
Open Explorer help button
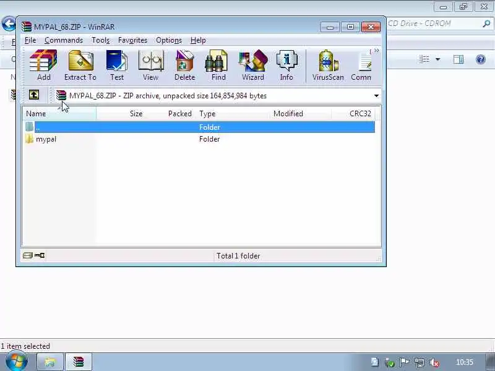click(481, 59)
